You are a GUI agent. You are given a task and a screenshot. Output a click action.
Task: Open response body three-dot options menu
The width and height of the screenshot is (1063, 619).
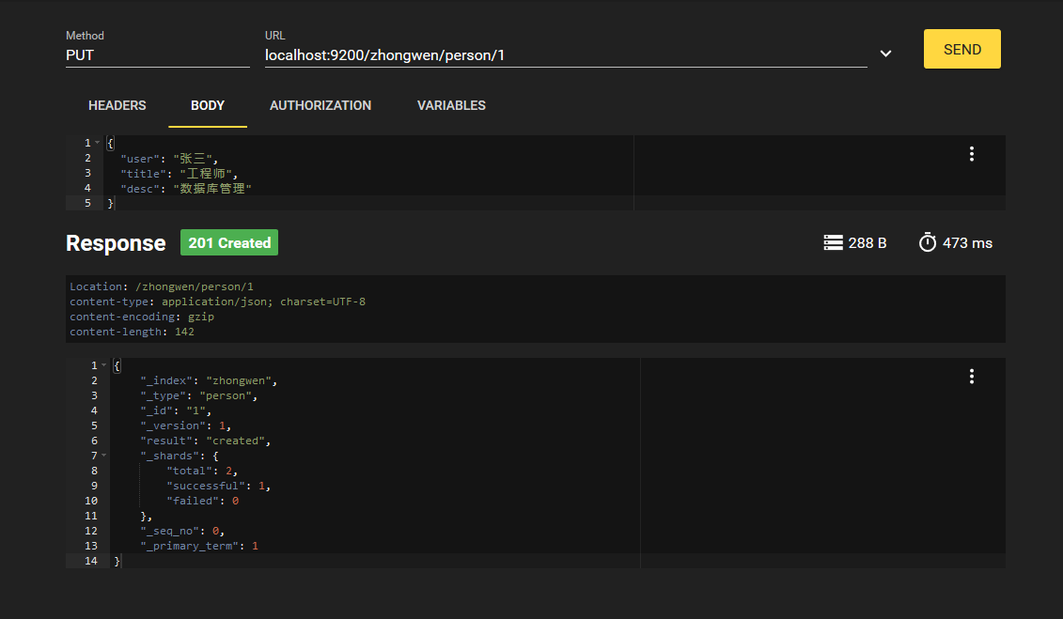[971, 377]
